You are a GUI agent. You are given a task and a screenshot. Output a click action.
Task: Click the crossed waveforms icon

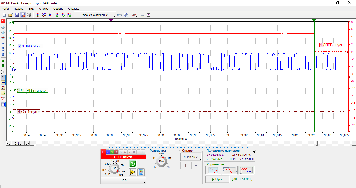[x=44, y=15]
